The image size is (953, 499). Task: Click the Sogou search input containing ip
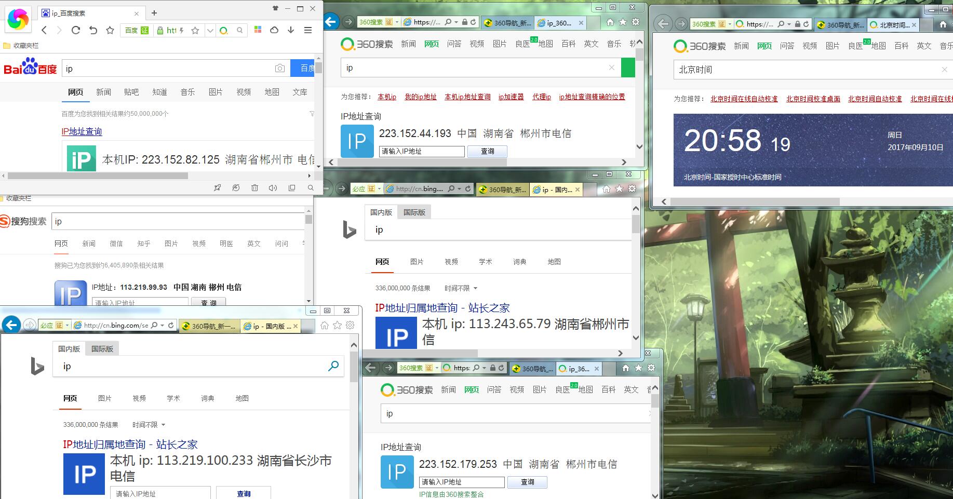pos(177,222)
